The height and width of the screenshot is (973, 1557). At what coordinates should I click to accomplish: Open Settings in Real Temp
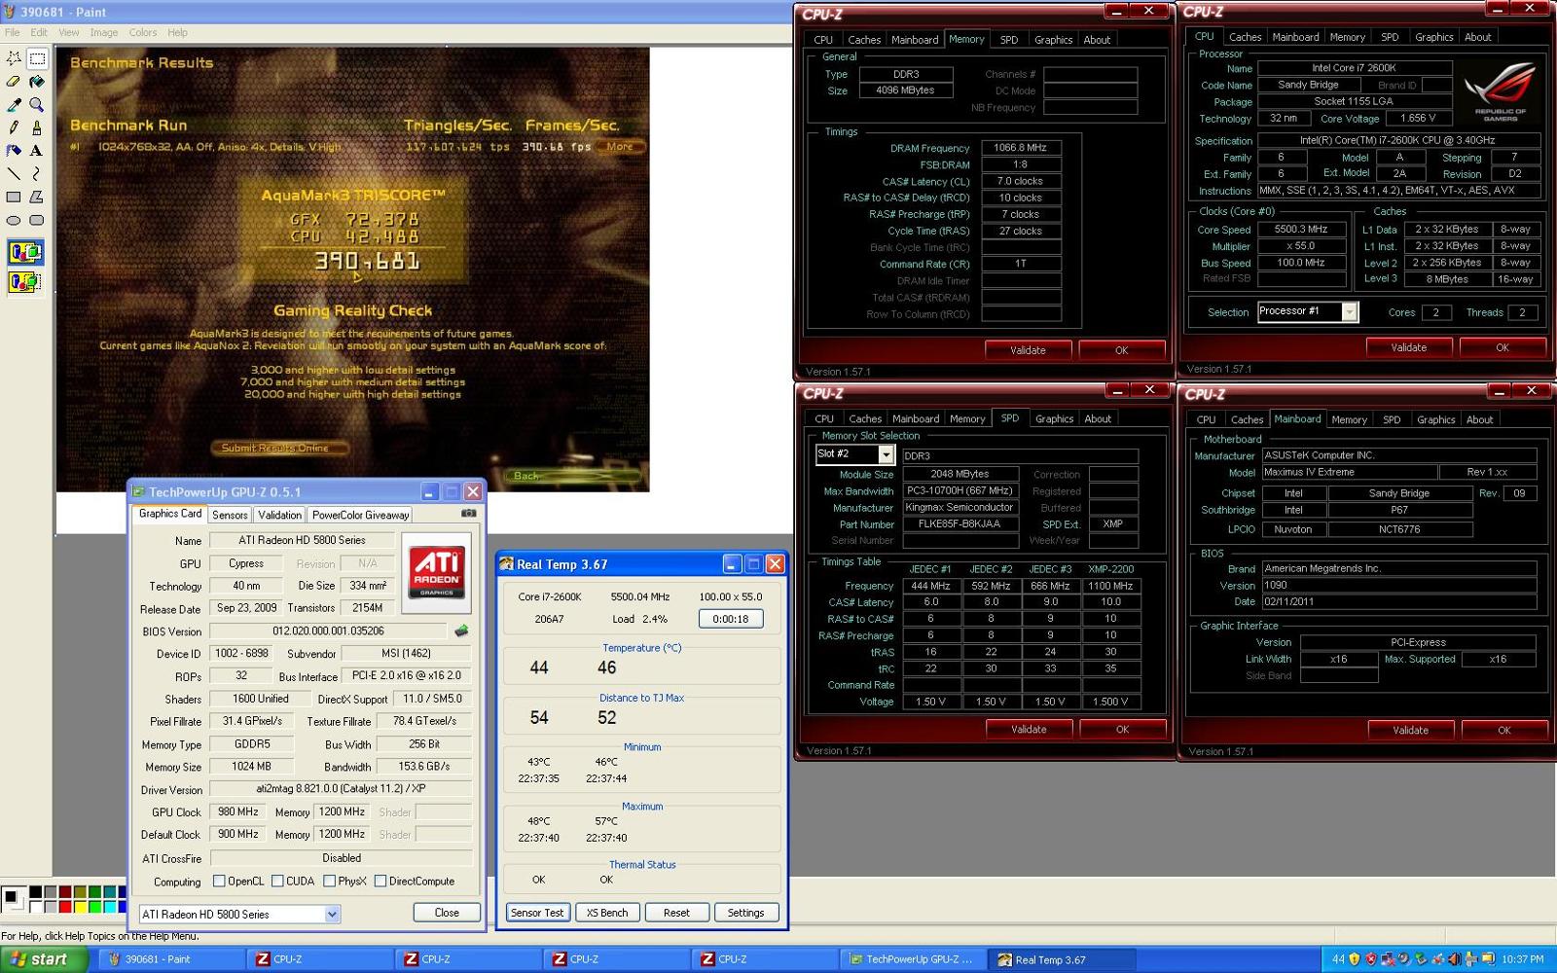coord(745,913)
